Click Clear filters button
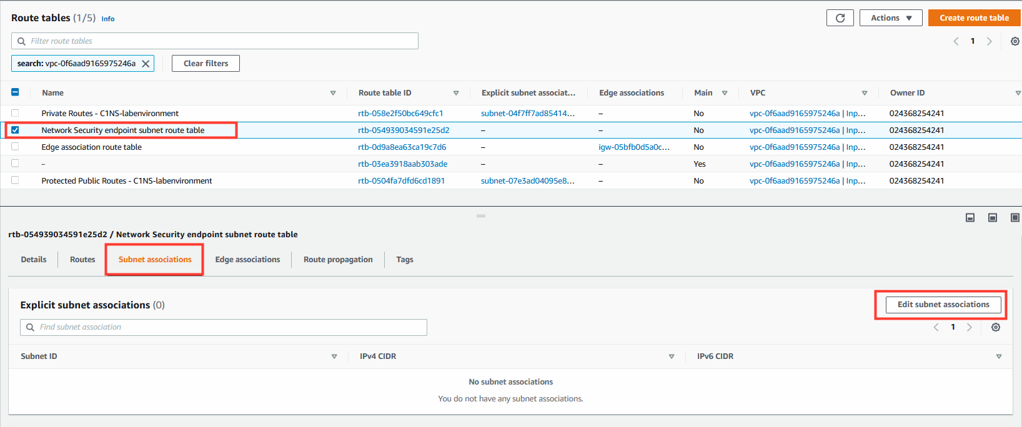Image resolution: width=1022 pixels, height=427 pixels. point(206,64)
